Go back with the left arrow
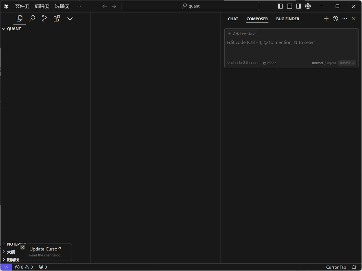 (104, 6)
